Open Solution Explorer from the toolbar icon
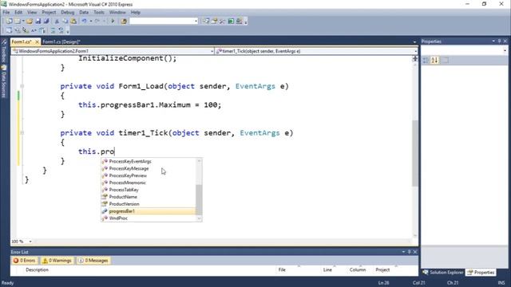Viewport: 511px width, 287px height. [x=206, y=22]
